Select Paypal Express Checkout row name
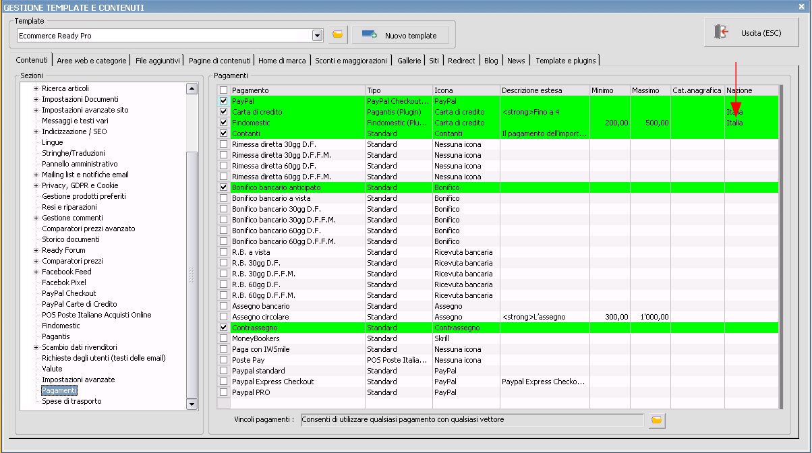 click(272, 382)
